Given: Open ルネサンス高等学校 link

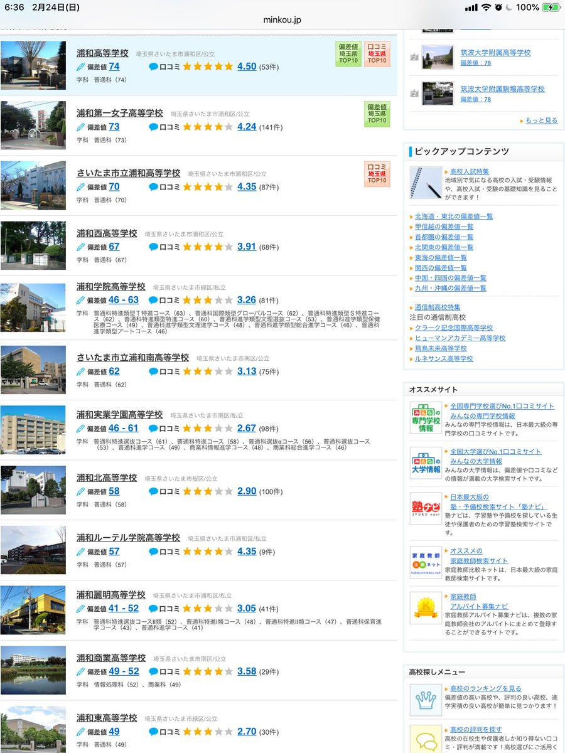Looking at the screenshot, I should pyautogui.click(x=444, y=358).
